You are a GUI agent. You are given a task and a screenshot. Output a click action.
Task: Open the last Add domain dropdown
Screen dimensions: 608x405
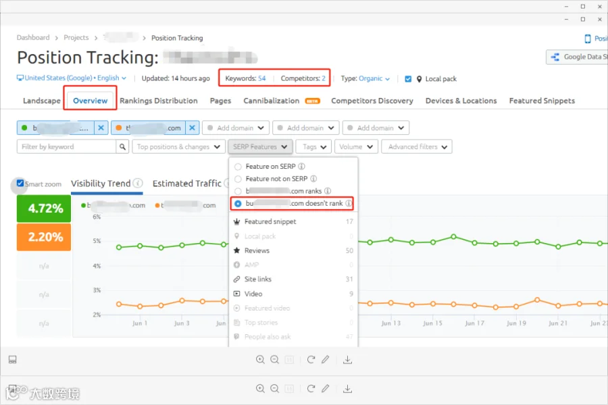pos(376,128)
